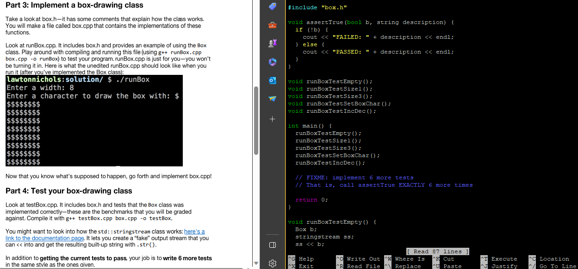
Task: Click Exit in the nano shortcut bar
Action: [307, 266]
